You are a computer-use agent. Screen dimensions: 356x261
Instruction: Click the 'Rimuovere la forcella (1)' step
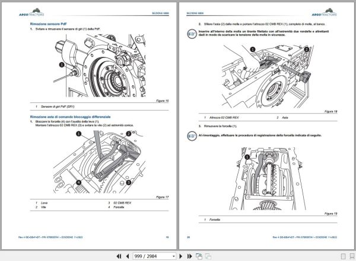point(220,126)
